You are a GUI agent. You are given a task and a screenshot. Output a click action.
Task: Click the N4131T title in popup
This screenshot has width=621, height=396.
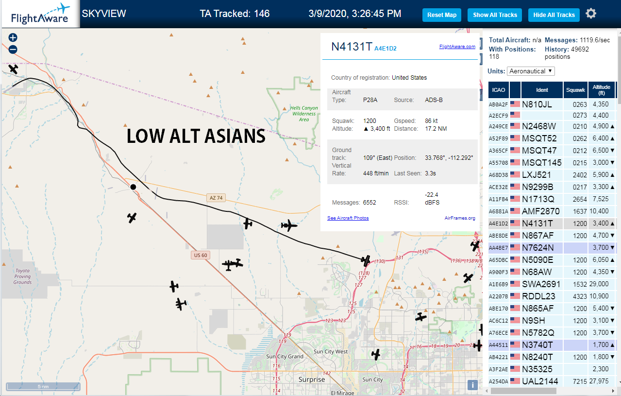(x=352, y=47)
